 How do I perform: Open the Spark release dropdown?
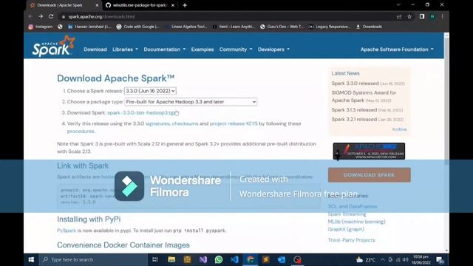[150, 91]
